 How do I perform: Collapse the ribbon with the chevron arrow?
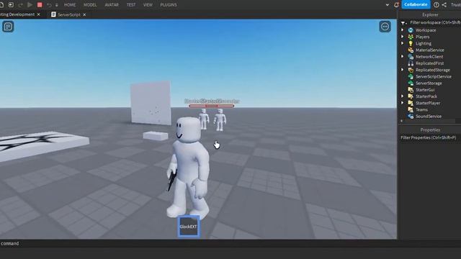(388, 5)
